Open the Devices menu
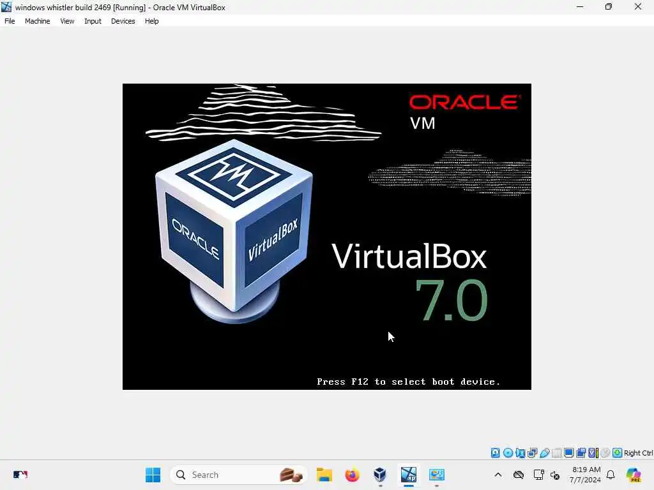Image resolution: width=654 pixels, height=490 pixels. point(123,21)
